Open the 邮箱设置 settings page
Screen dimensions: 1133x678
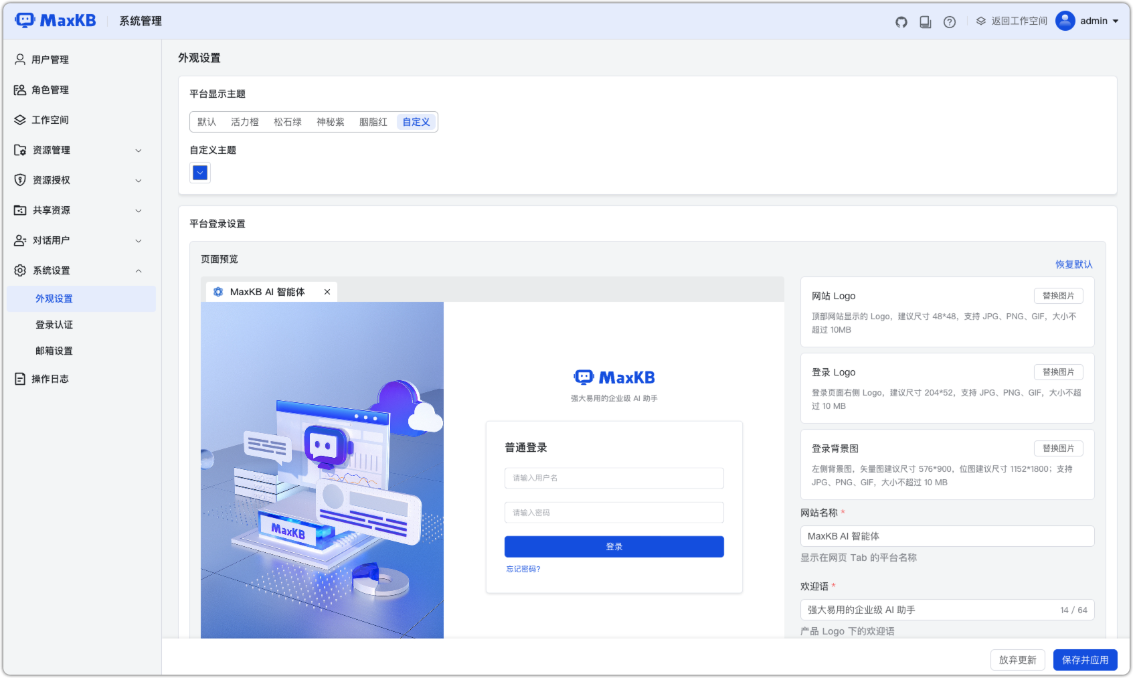(x=54, y=350)
